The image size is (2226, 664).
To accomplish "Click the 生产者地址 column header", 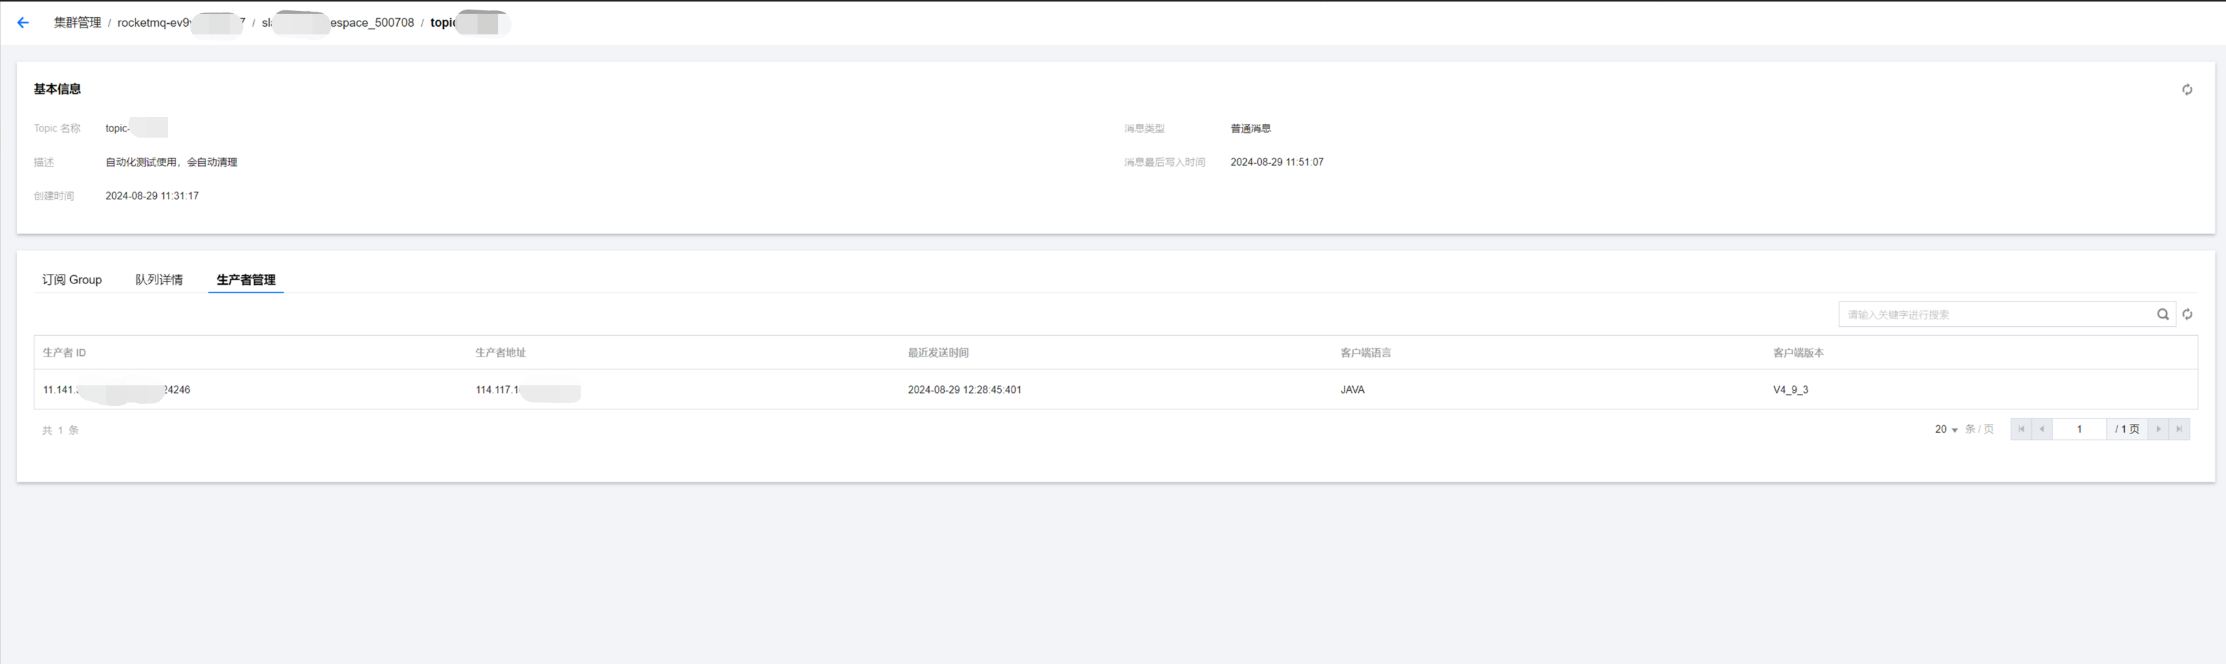I will coord(500,353).
